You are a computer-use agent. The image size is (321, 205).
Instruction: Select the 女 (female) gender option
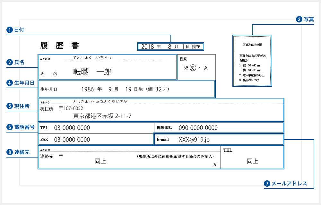pos(206,68)
